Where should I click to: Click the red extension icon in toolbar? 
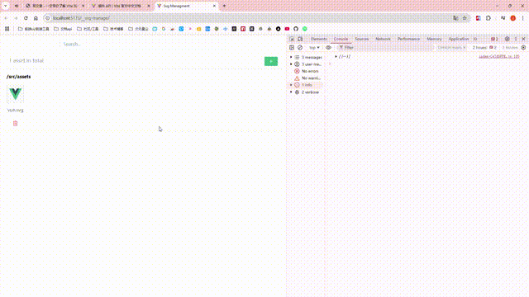478,18
